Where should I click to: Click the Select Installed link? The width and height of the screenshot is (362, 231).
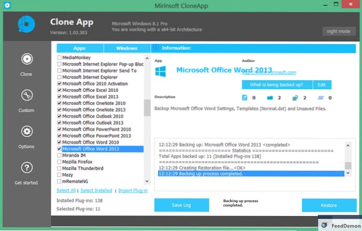pos(95,191)
